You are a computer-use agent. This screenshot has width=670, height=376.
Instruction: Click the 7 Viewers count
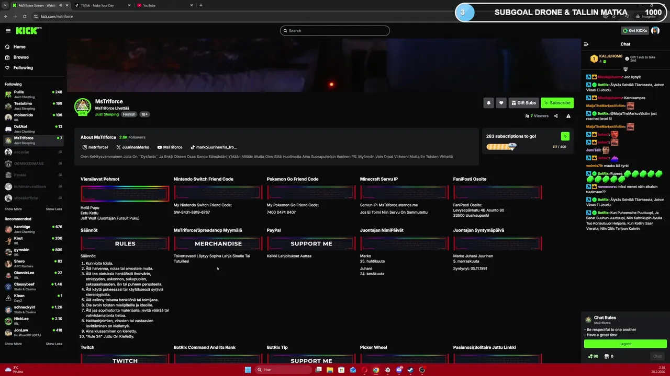[537, 116]
